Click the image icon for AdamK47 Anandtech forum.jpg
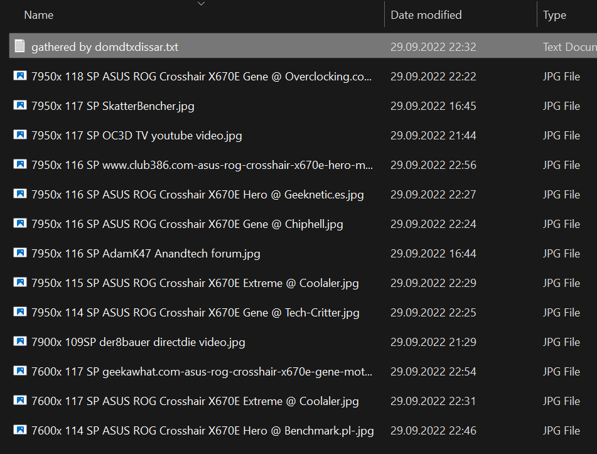The width and height of the screenshot is (597, 454). pyautogui.click(x=20, y=253)
